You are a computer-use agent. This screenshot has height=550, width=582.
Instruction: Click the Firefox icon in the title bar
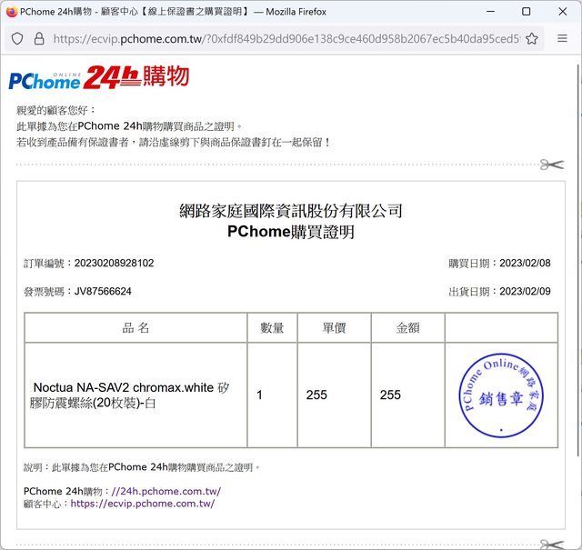click(x=12, y=12)
